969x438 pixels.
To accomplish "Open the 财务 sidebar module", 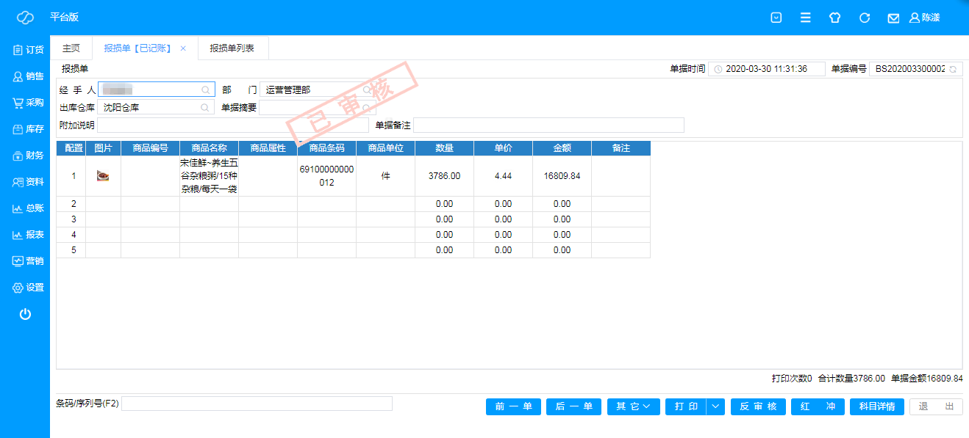I will tap(28, 156).
